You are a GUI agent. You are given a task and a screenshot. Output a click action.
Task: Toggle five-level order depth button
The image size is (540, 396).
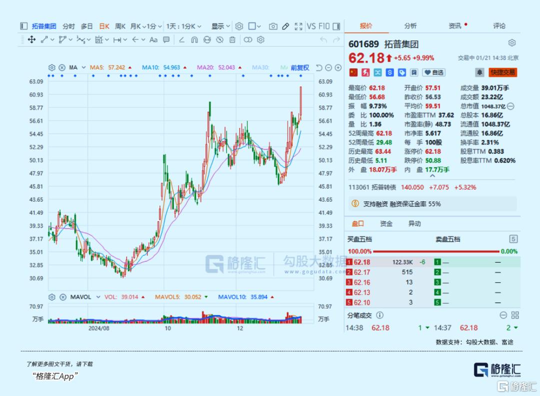(513, 239)
